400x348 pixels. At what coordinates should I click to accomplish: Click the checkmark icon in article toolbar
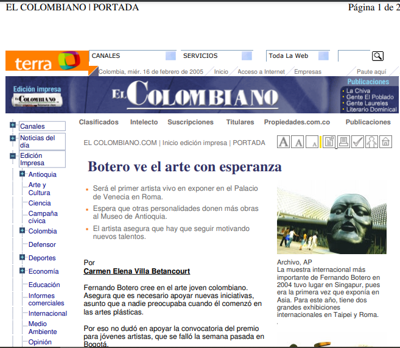(x=358, y=143)
